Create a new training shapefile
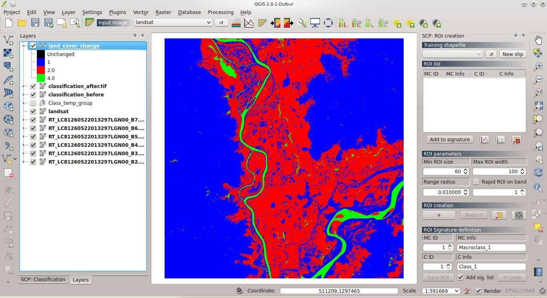This screenshot has width=547, height=298. 513,54
